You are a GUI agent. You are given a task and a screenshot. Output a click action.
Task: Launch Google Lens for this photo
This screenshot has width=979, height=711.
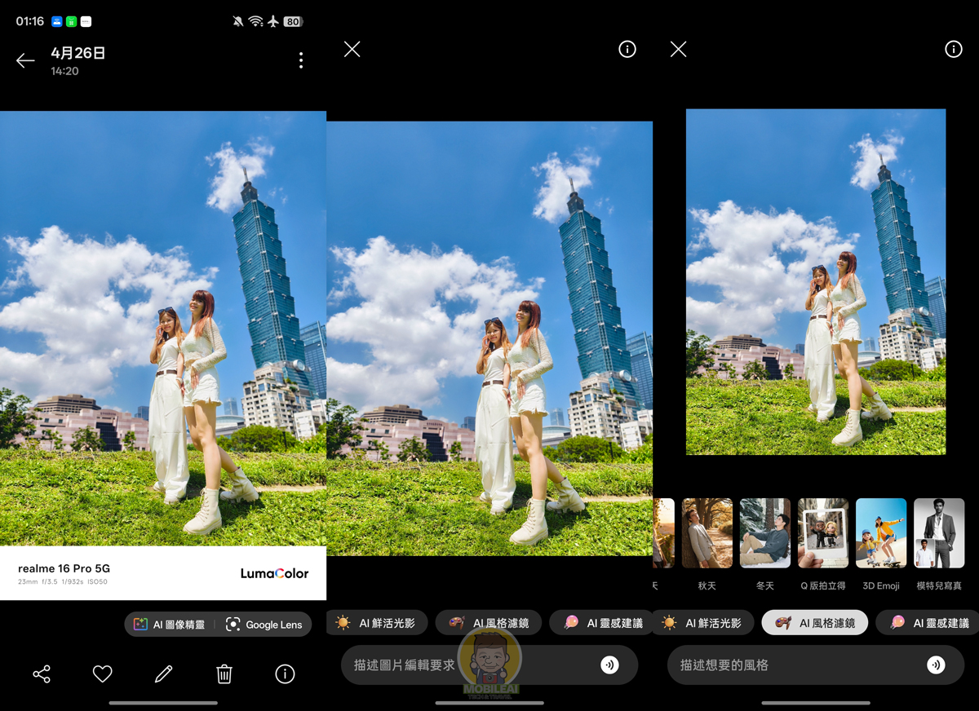[264, 625]
